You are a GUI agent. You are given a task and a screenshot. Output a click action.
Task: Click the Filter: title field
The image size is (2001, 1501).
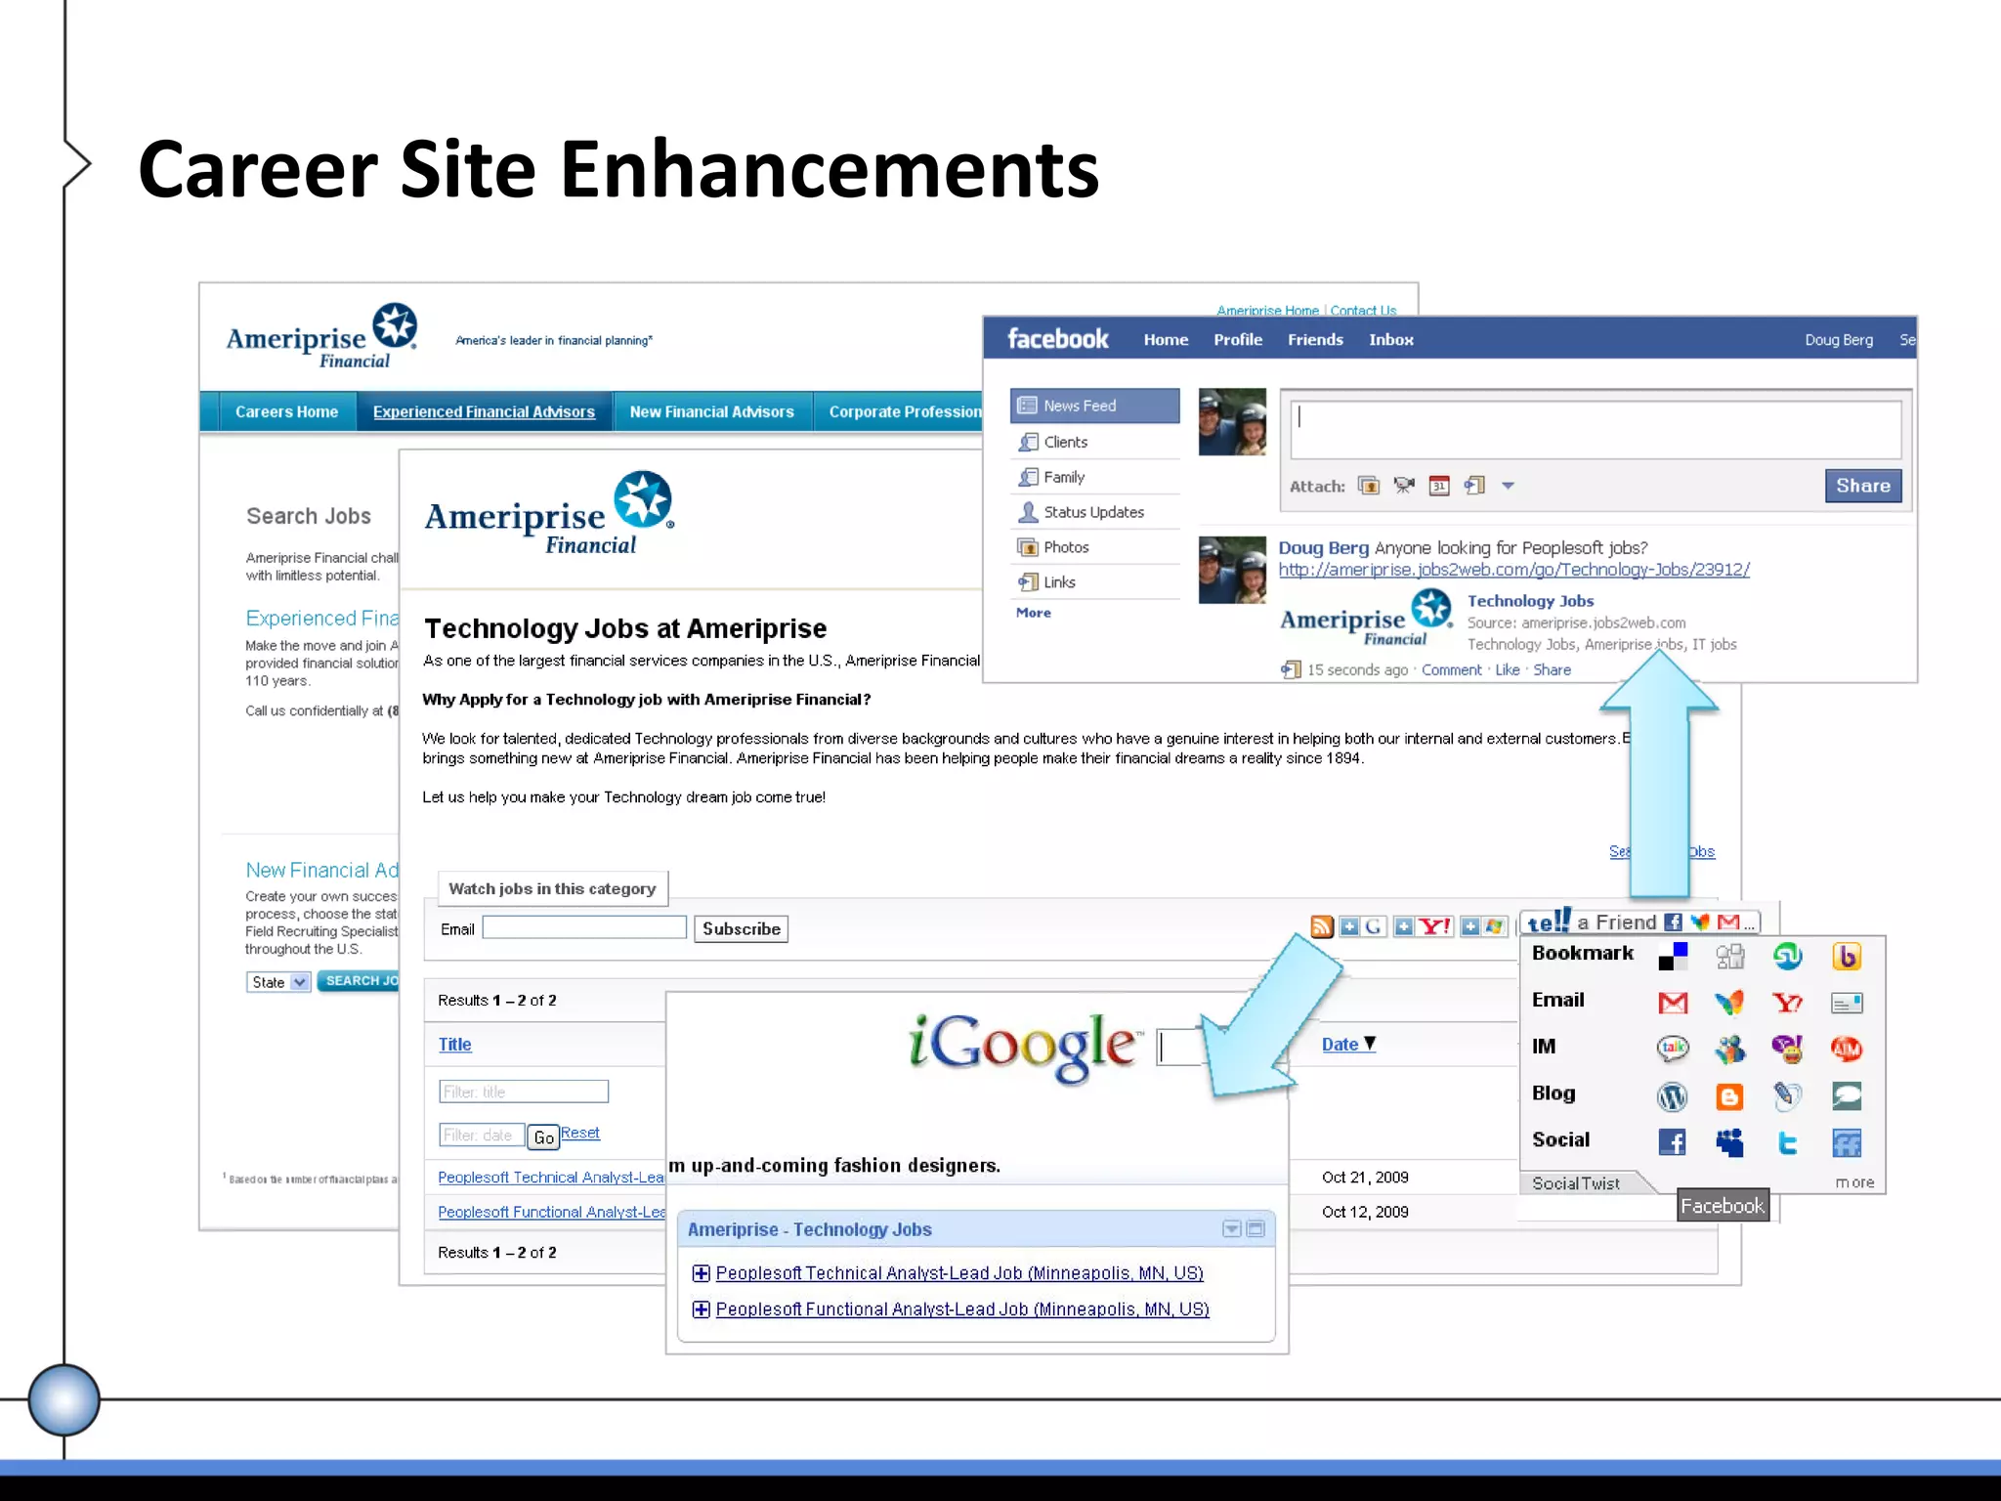524,1092
